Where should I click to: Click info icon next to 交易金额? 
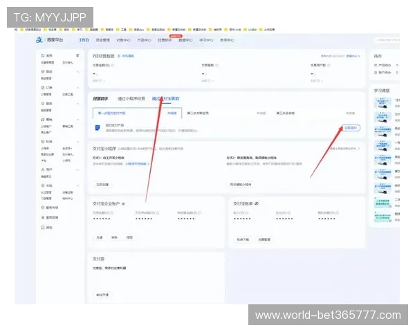click(113, 65)
